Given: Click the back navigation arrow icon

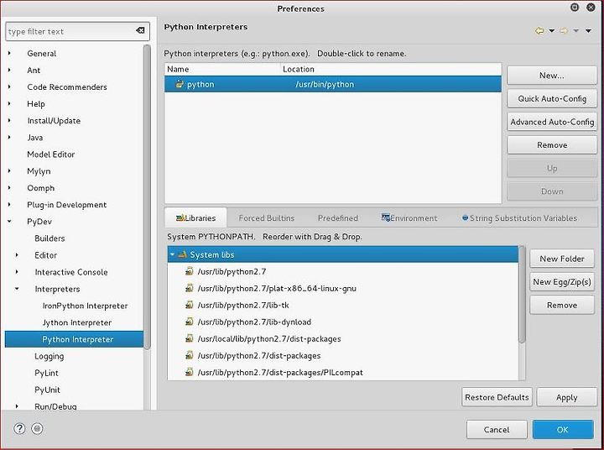Looking at the screenshot, I should (539, 30).
